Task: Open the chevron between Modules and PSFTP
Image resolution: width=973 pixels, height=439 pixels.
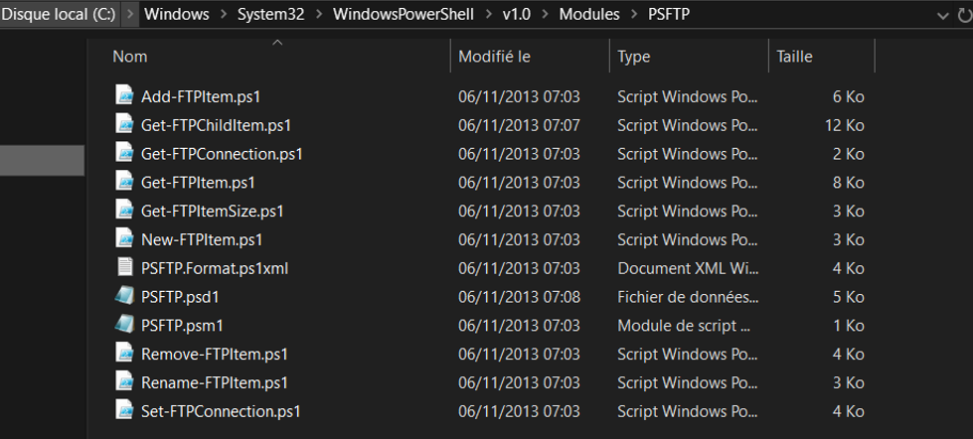Action: (x=634, y=15)
